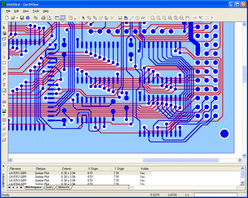248x198 pixels.
Task: Expand the Open file dropdown arrow
Action: click(17, 18)
